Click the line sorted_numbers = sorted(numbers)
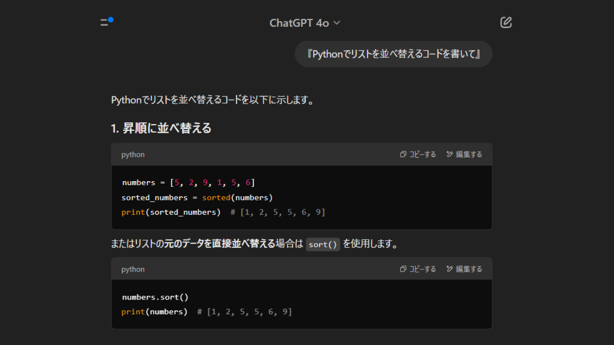Image resolution: width=614 pixels, height=345 pixels. 197,197
